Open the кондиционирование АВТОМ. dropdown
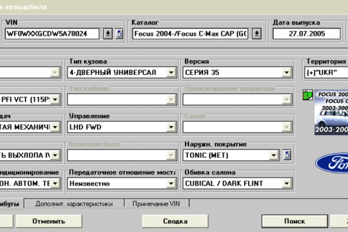This screenshot has height=232, width=348. [55, 183]
